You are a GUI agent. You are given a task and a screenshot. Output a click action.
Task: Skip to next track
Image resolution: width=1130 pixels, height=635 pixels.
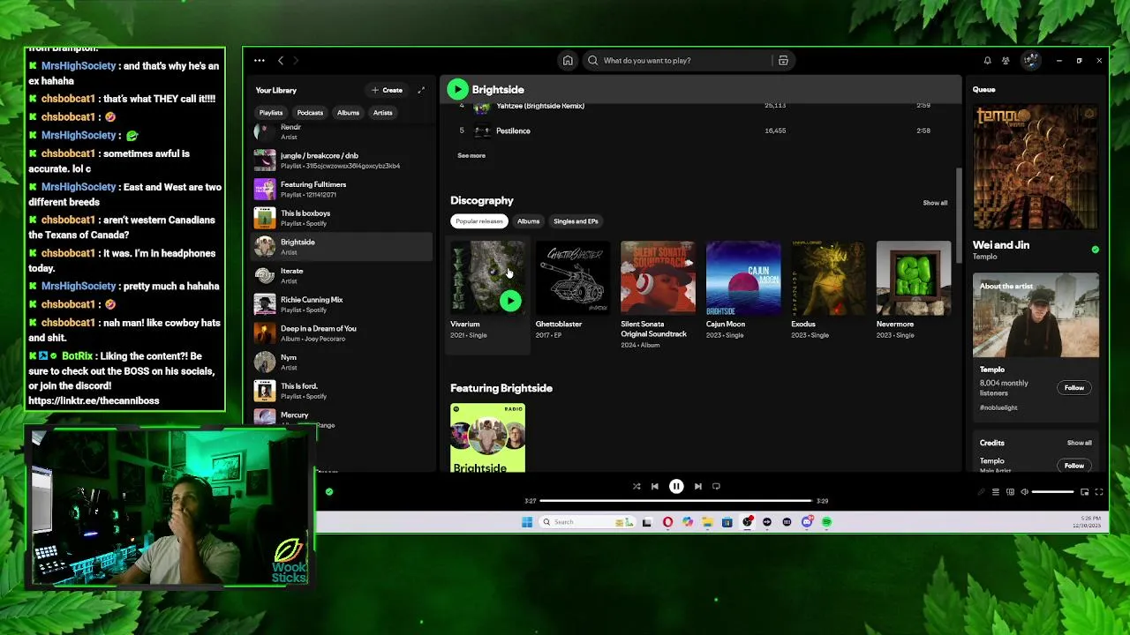tap(697, 486)
